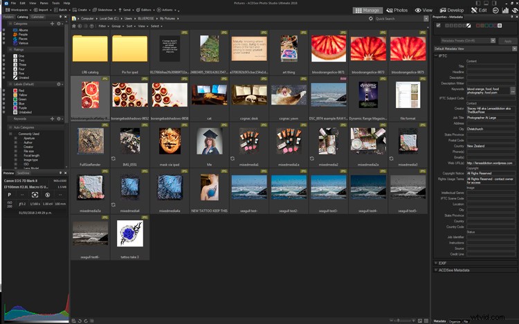Open the Tools menu
The width and height of the screenshot is (519, 324).
(55, 3)
